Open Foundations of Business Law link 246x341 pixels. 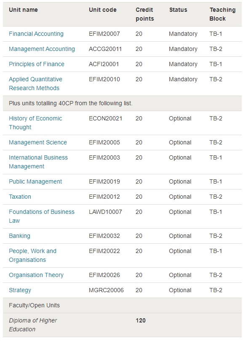[42, 216]
